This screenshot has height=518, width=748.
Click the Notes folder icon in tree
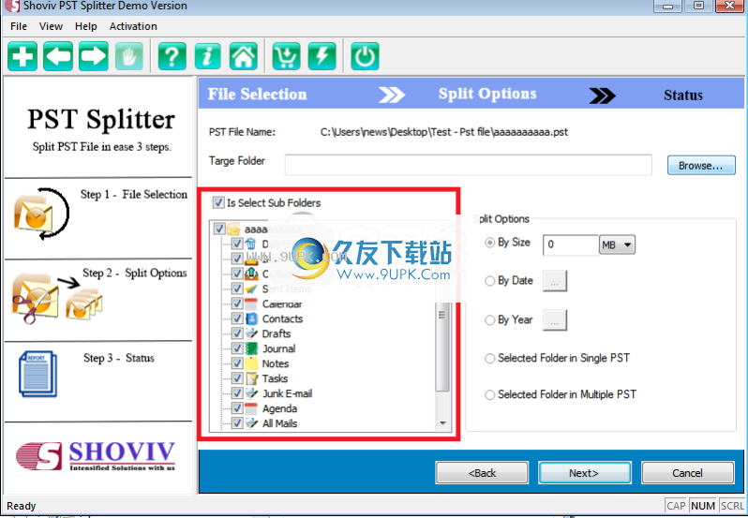click(251, 363)
